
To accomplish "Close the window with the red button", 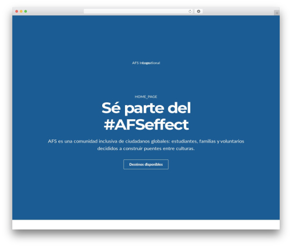I will click(x=17, y=12).
